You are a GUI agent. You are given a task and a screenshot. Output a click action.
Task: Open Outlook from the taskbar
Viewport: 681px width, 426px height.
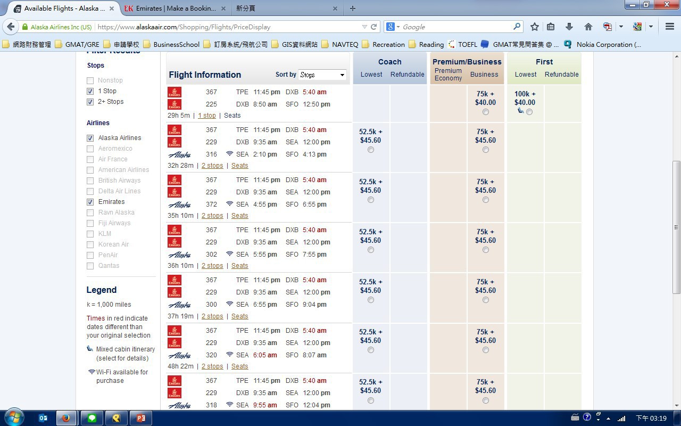click(x=43, y=418)
